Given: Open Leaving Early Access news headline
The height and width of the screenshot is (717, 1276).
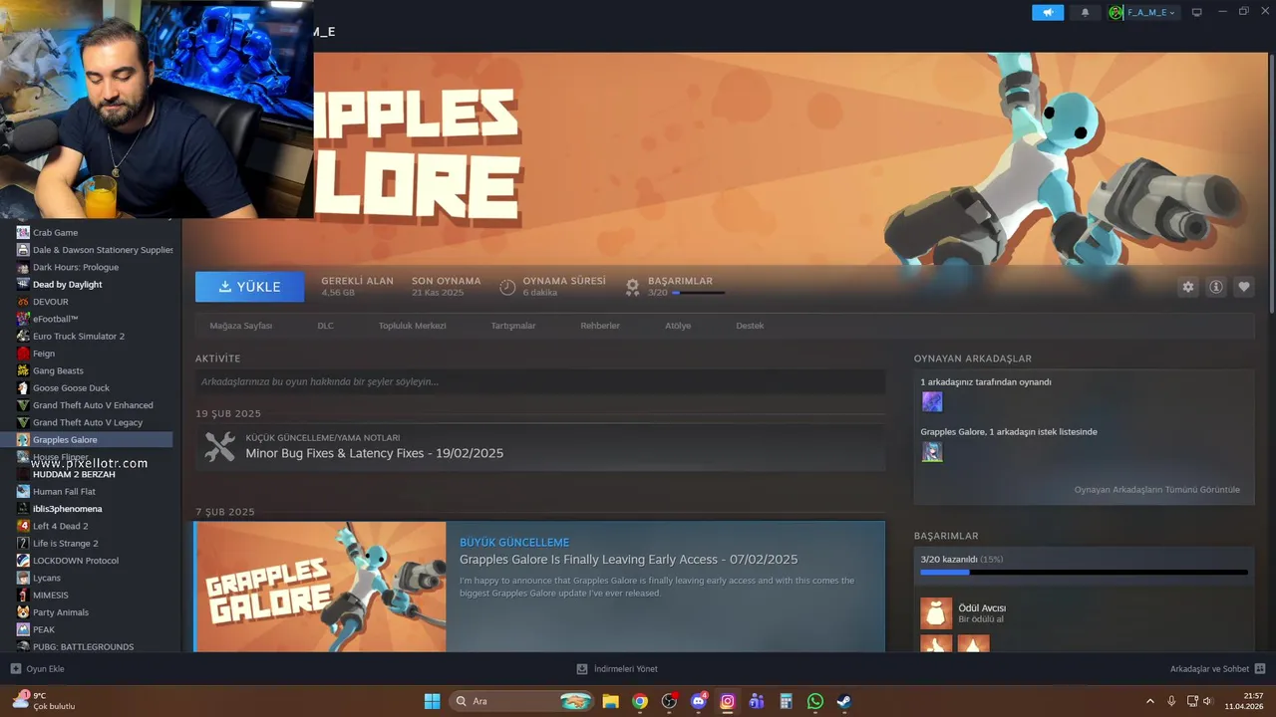Looking at the screenshot, I should [x=628, y=560].
